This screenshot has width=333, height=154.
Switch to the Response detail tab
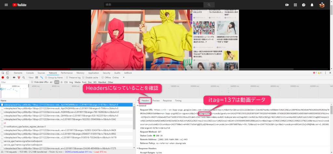coord(167,100)
